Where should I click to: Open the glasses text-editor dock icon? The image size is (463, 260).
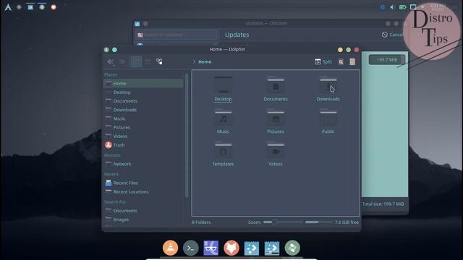pyautogui.click(x=211, y=248)
